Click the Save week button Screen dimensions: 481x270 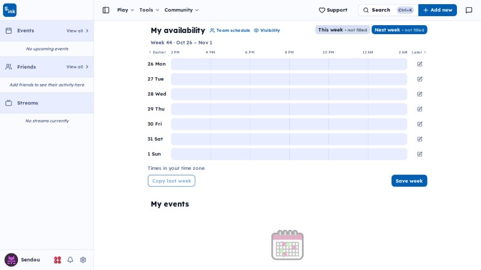(x=409, y=181)
